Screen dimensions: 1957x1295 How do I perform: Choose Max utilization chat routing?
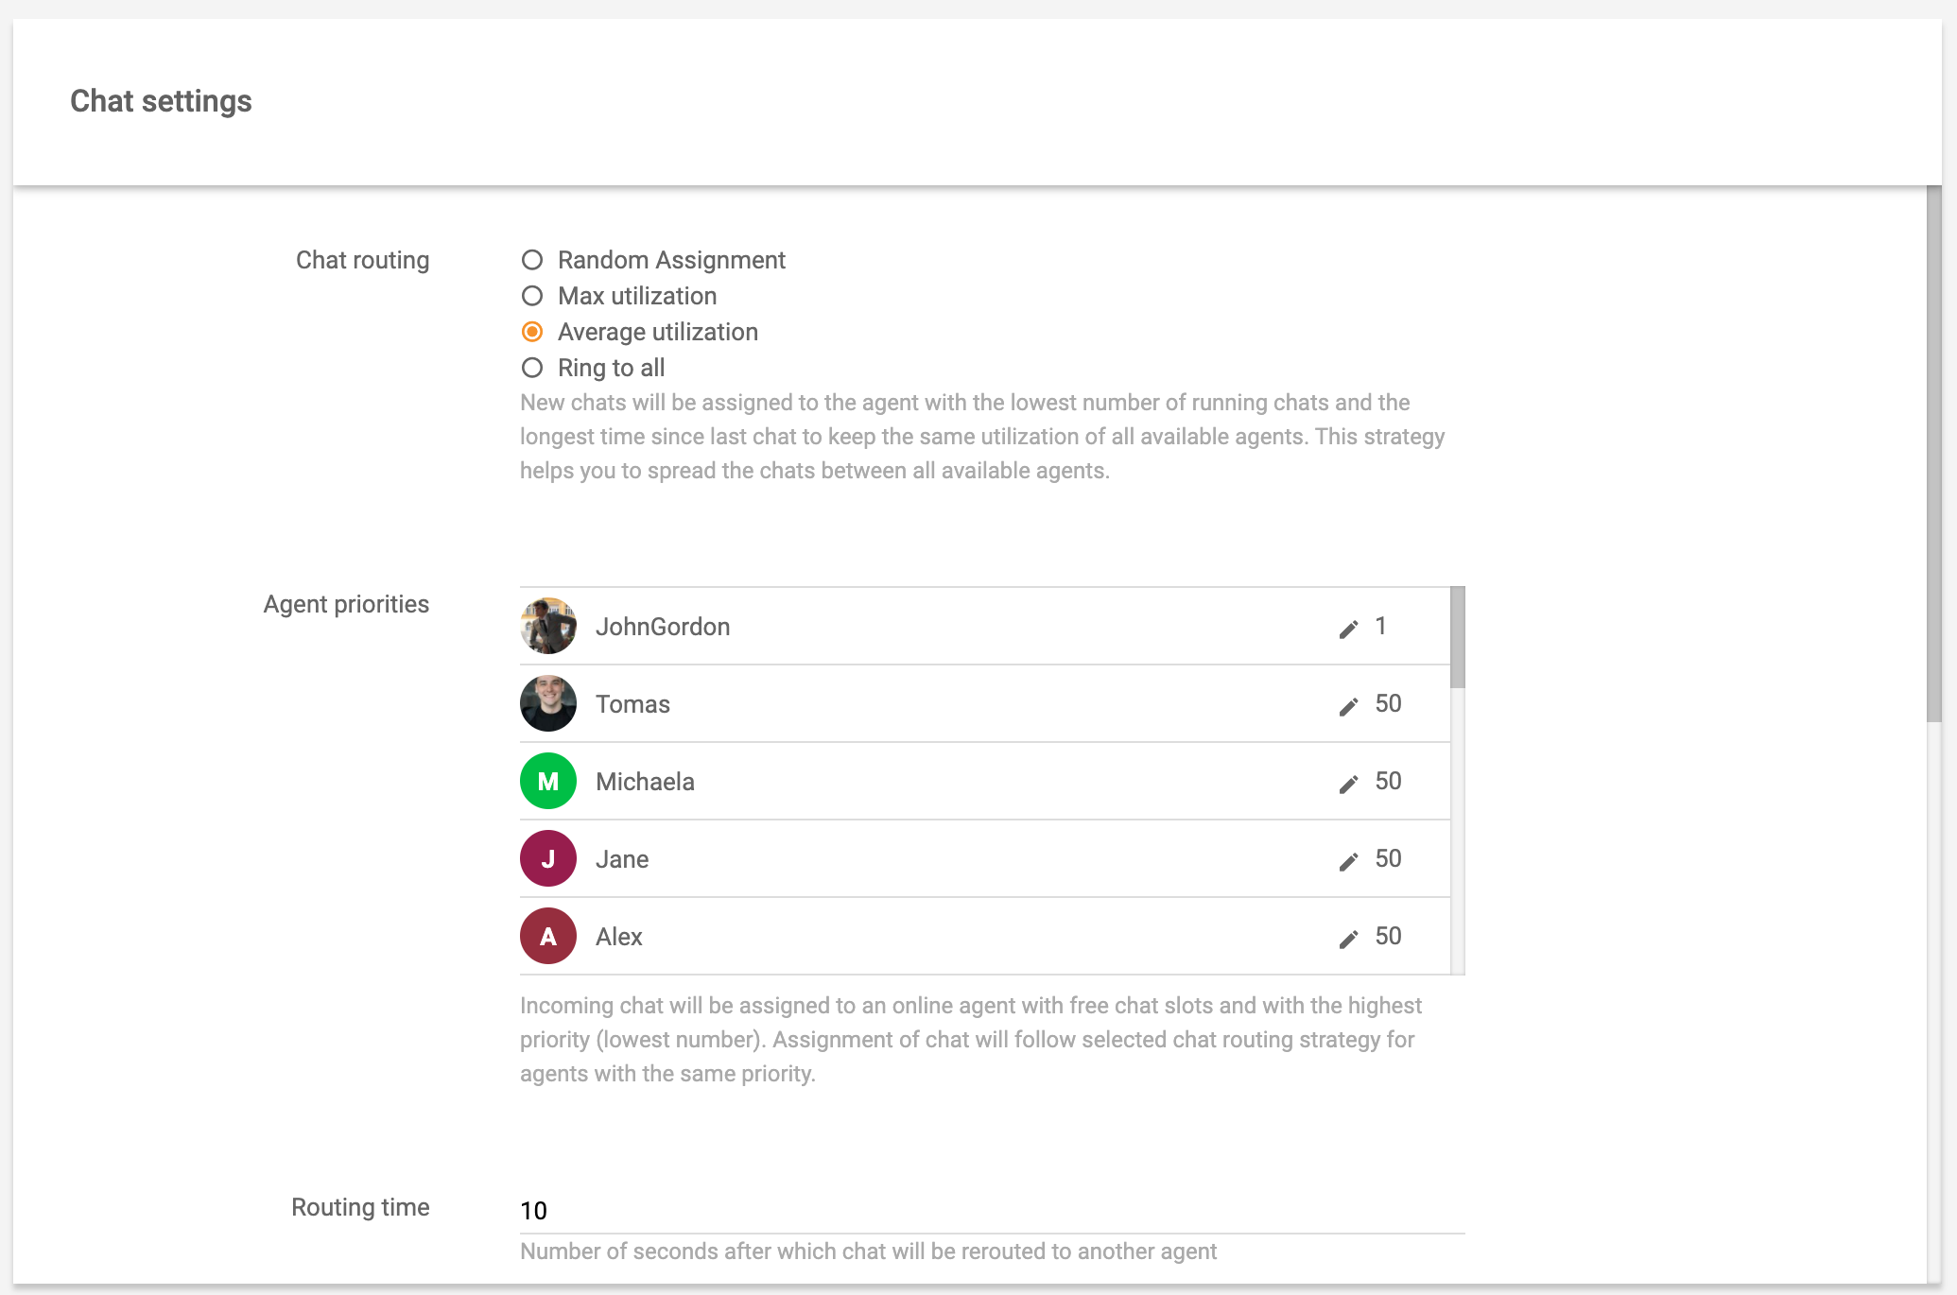click(533, 296)
